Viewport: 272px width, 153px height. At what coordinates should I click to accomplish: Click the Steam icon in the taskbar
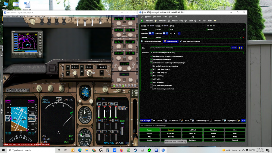135,150
